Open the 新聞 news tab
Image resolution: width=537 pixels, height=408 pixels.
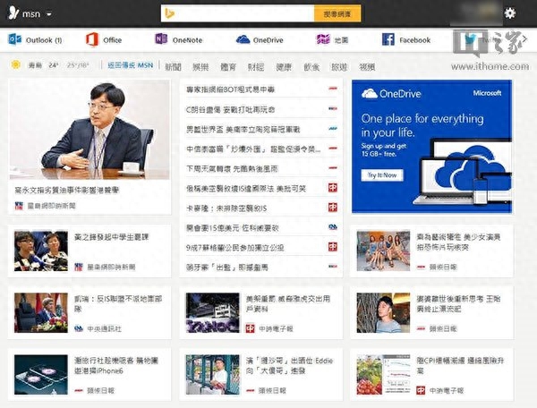[x=173, y=66]
